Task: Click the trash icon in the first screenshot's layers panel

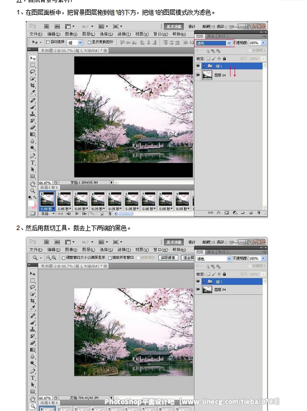Action: 259,213
